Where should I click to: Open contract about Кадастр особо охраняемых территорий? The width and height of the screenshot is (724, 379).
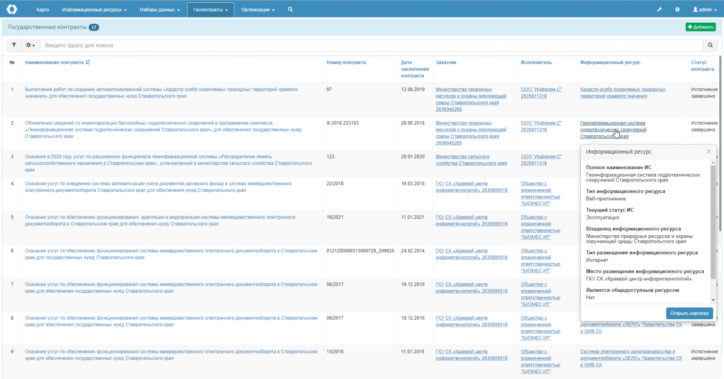161,92
